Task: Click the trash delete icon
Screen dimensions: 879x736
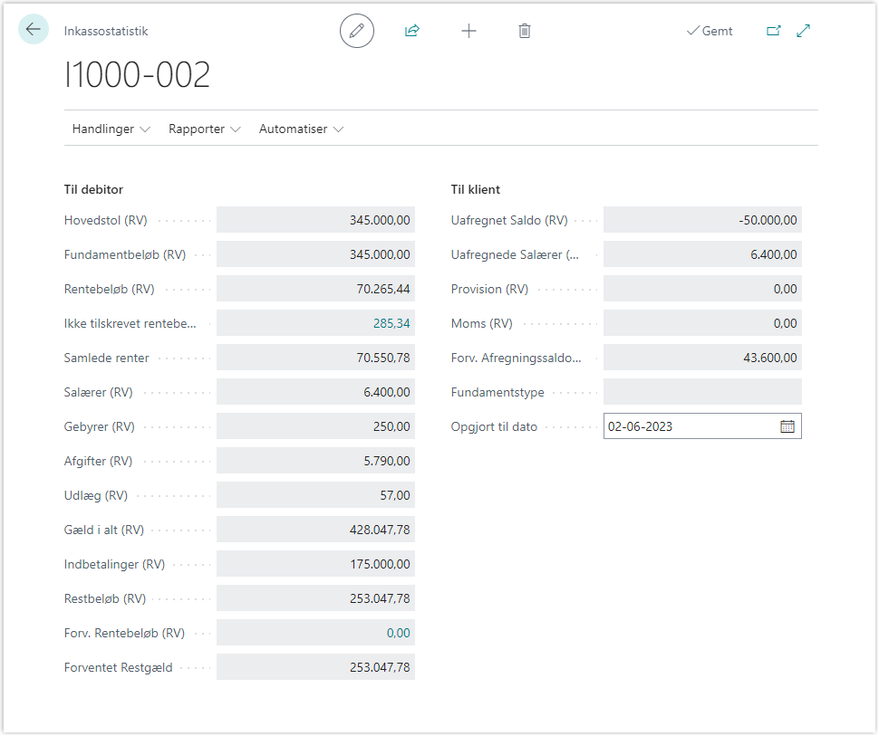Action: 525,31
